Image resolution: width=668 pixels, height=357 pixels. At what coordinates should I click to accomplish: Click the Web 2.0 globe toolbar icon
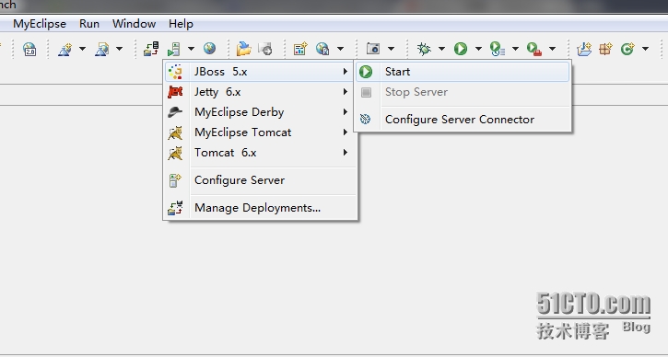[29, 50]
